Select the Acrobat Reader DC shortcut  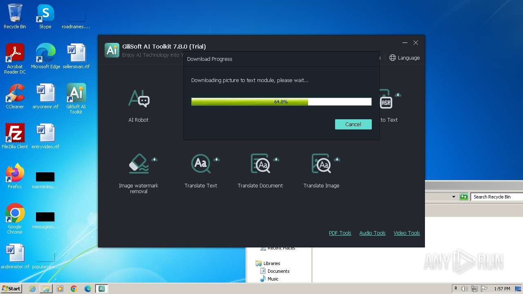pyautogui.click(x=15, y=59)
